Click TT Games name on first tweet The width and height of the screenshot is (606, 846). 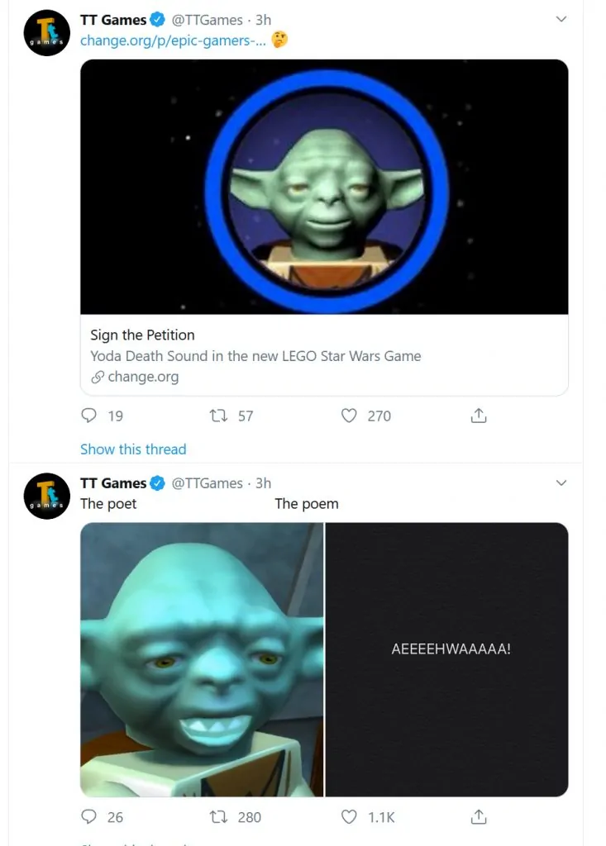point(112,20)
